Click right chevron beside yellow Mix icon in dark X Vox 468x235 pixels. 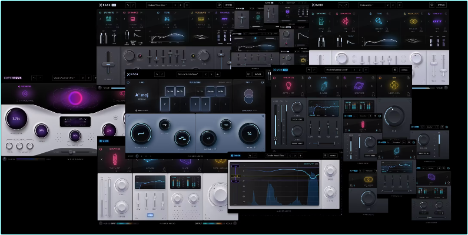pyautogui.click(x=407, y=86)
